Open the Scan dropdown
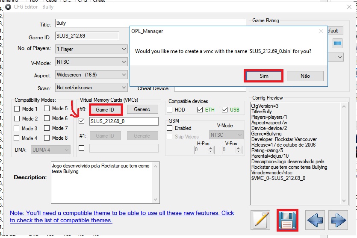 coord(91,88)
